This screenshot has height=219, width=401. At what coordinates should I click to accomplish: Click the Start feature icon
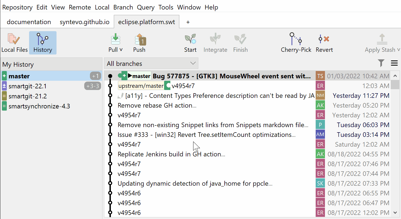tap(190, 39)
